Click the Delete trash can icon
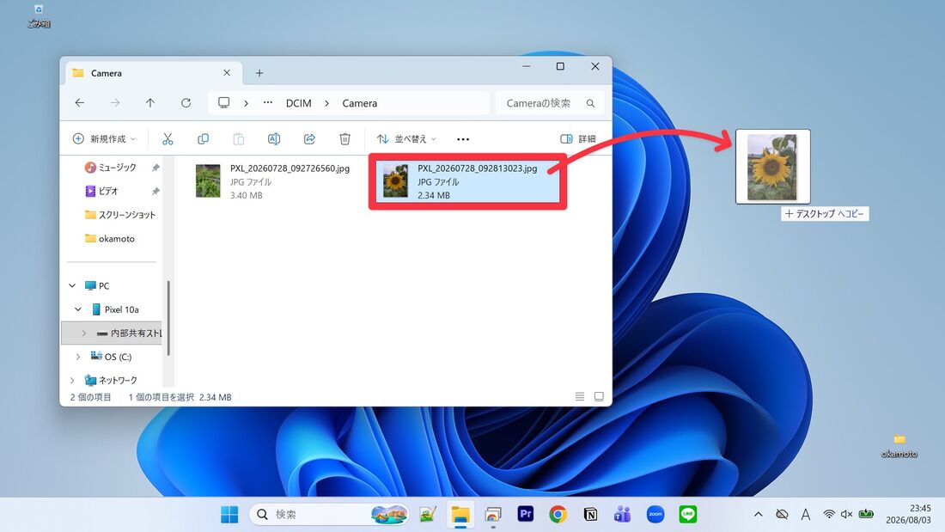Screen dimensions: 945x532 point(344,139)
